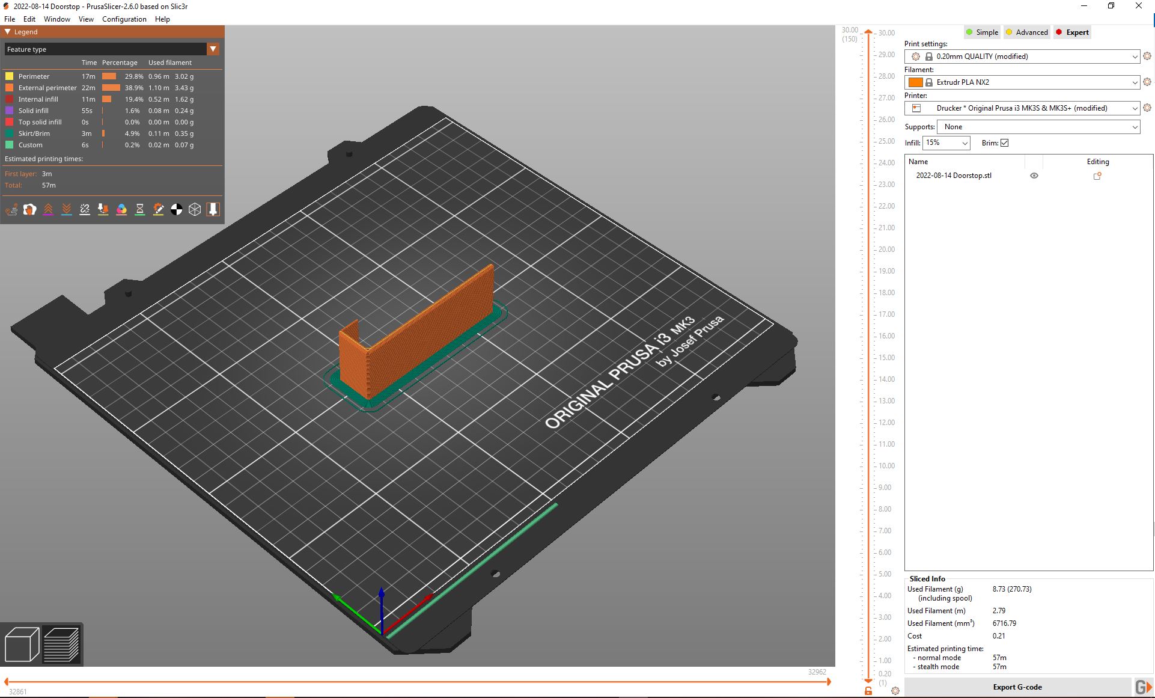Toggle travel moves visibility in preview

(x=12, y=209)
